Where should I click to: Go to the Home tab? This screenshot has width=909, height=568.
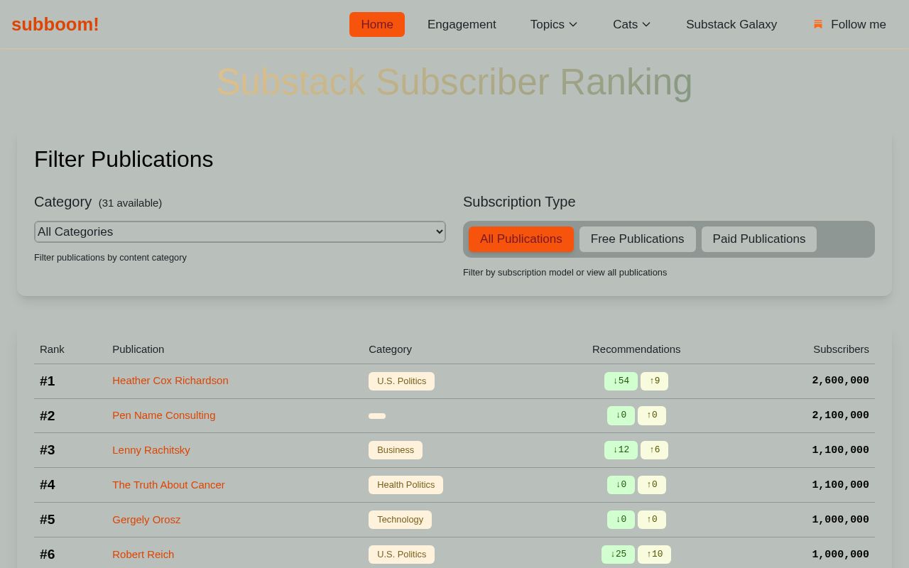pos(377,24)
